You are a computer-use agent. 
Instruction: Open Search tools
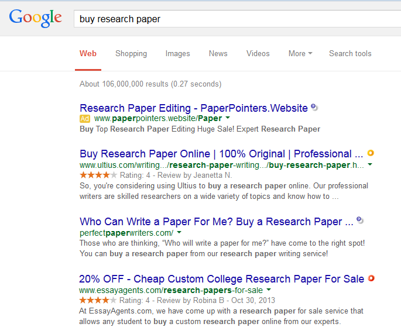[350, 53]
